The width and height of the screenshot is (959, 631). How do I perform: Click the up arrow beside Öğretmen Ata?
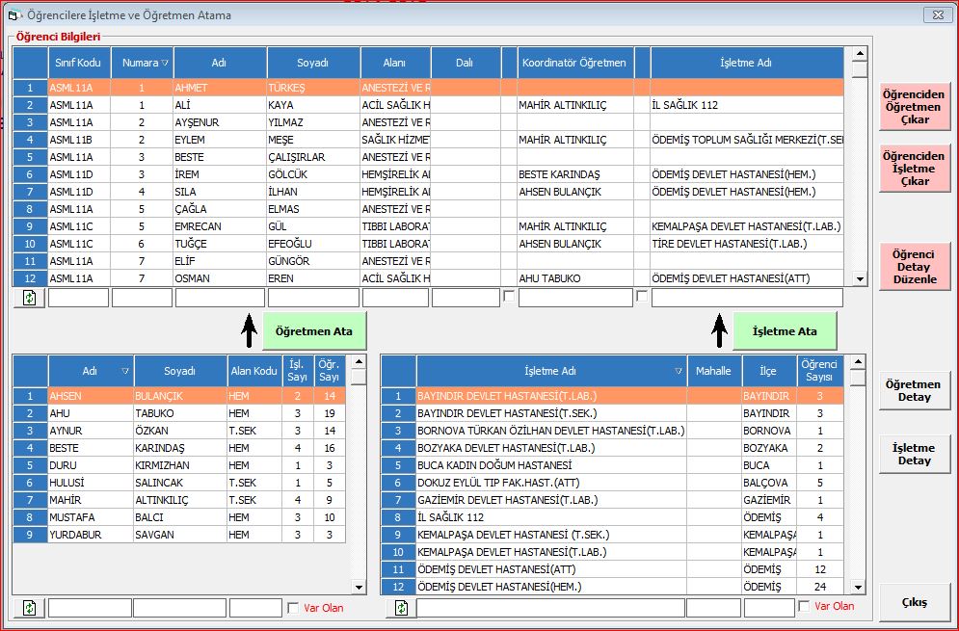(249, 330)
